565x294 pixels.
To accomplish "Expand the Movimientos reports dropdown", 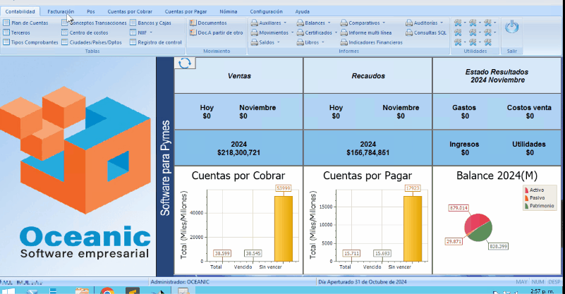I will (292, 32).
